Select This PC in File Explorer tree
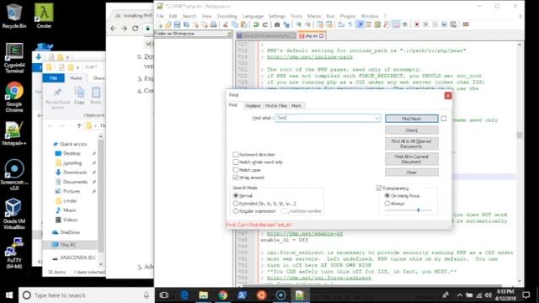 [67, 245]
